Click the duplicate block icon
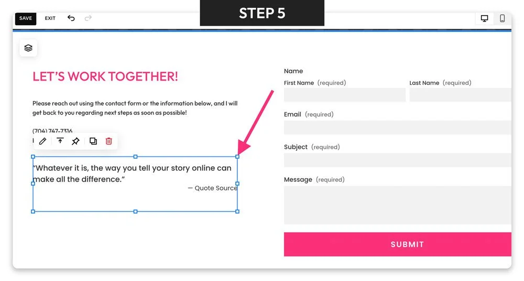 coord(93,141)
